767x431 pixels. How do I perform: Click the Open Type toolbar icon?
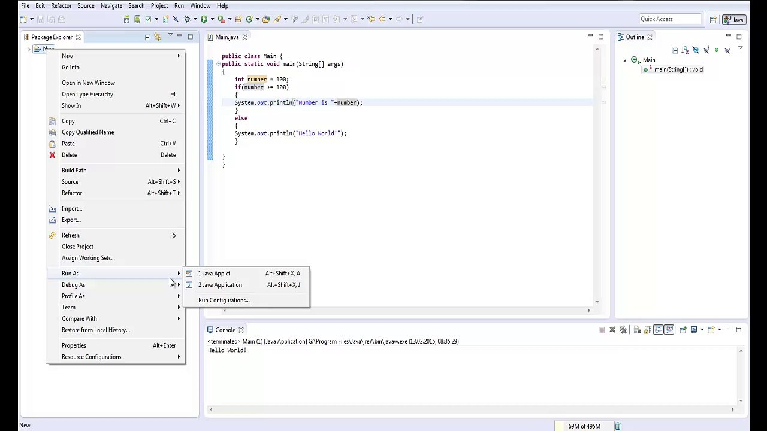tap(266, 19)
